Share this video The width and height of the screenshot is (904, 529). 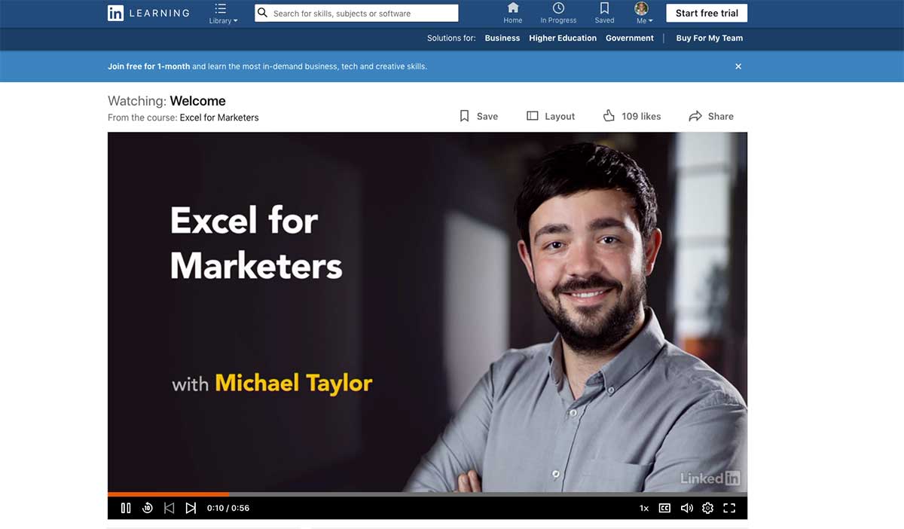tap(711, 116)
